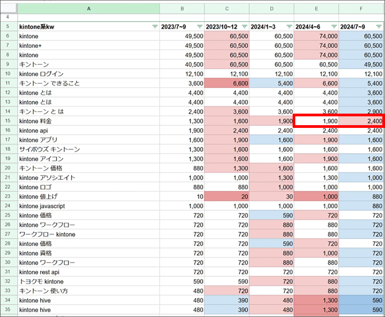
Task: Click cell 'kintone アイコン'
Action: (89, 159)
